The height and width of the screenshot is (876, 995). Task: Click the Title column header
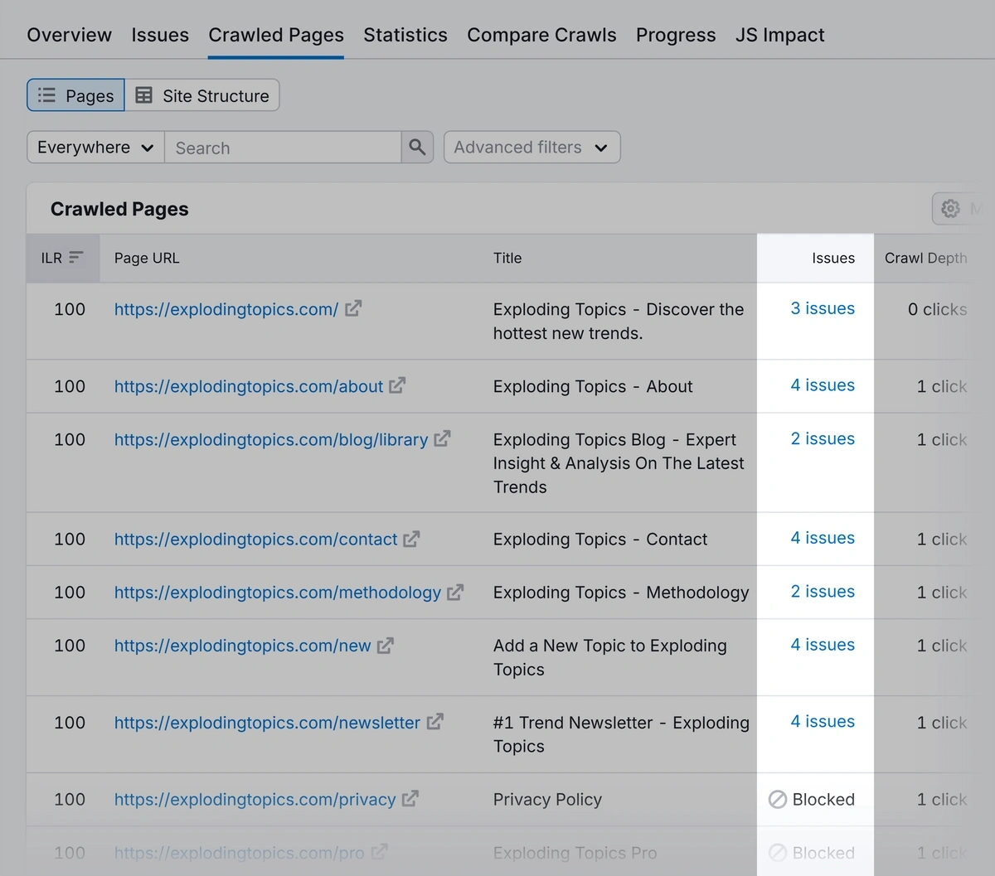(507, 258)
